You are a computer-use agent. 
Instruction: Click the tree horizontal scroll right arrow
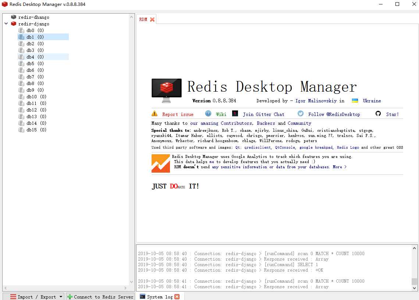tap(125, 288)
